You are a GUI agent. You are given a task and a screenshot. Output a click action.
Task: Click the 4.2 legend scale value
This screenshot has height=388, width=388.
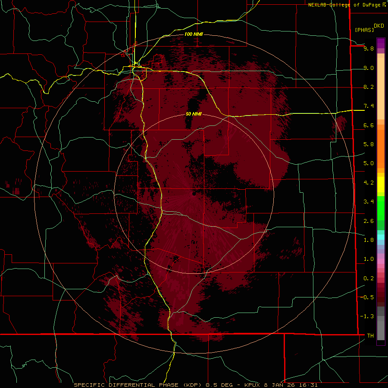369,183
